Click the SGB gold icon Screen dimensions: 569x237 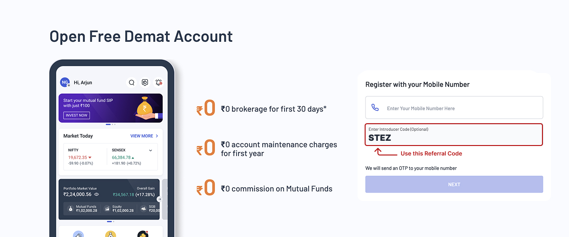(143, 209)
